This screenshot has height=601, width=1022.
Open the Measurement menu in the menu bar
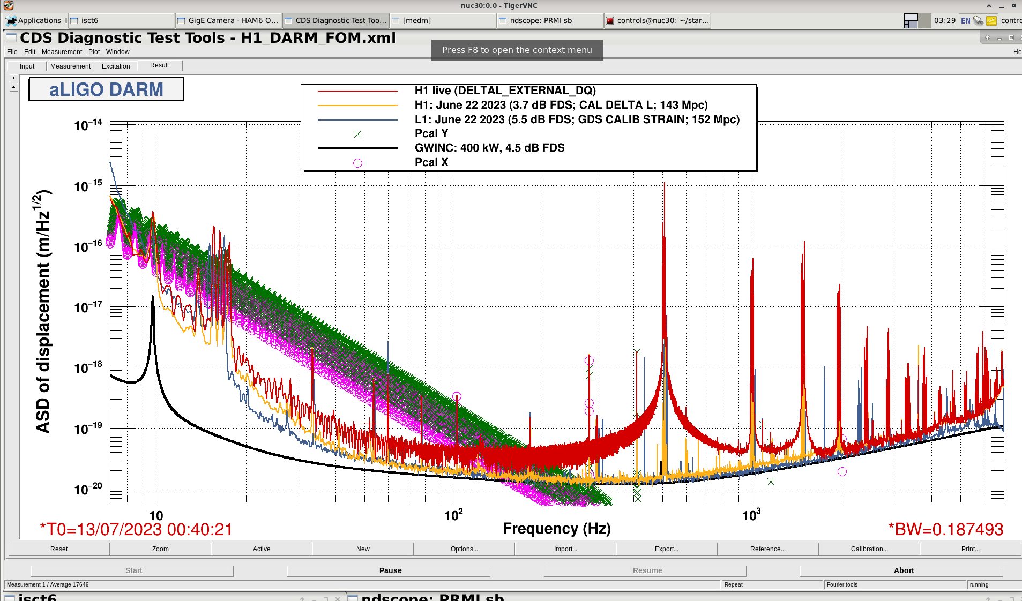[x=62, y=52]
